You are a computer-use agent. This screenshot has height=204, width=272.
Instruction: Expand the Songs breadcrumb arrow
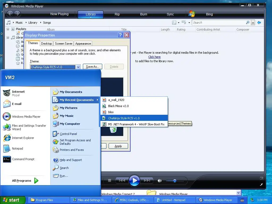tap(41, 23)
